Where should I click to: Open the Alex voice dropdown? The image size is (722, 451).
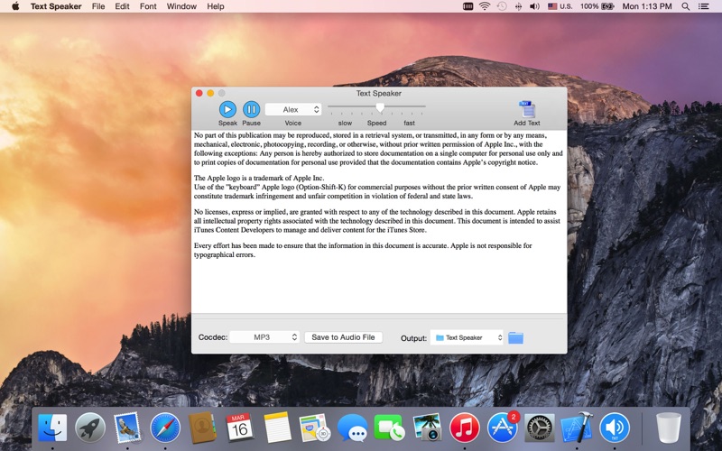[293, 109]
